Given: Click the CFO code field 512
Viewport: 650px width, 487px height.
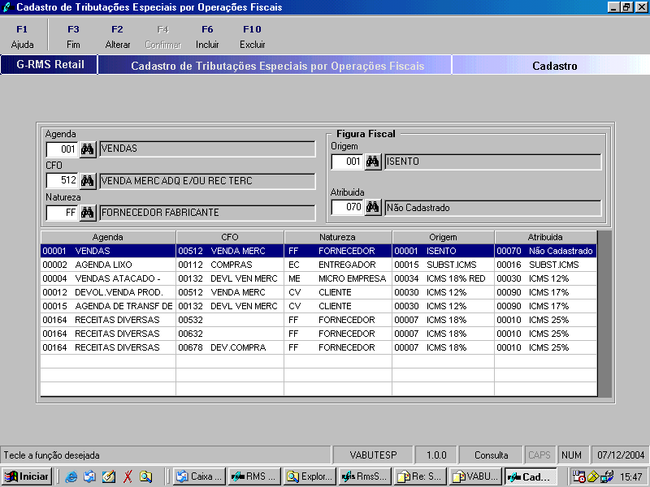Looking at the screenshot, I should [x=63, y=181].
